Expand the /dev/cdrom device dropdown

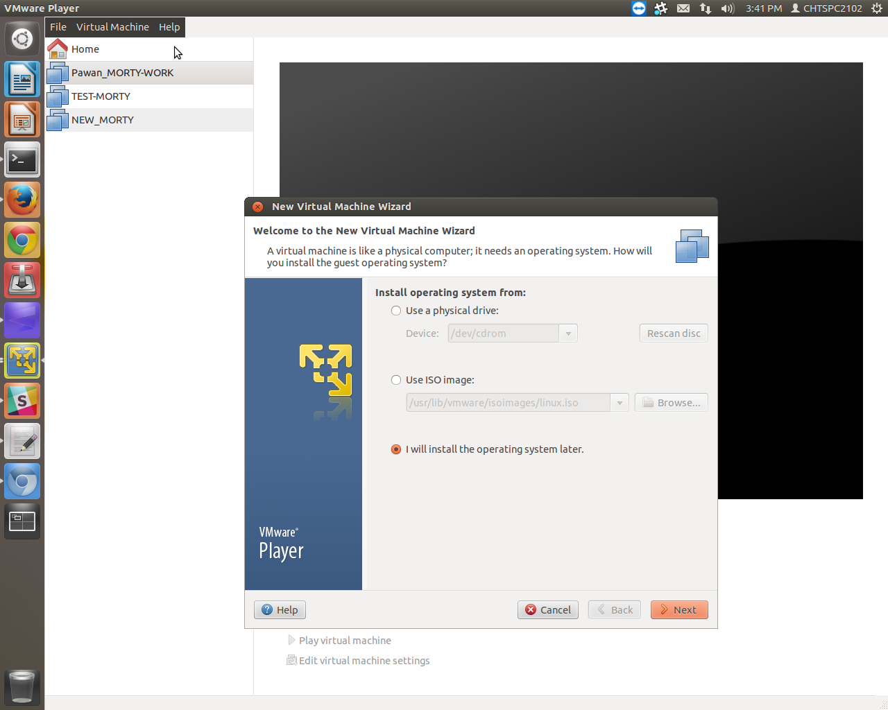click(568, 334)
